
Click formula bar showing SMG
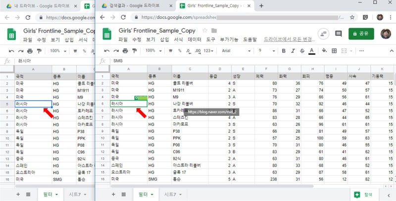(252, 61)
